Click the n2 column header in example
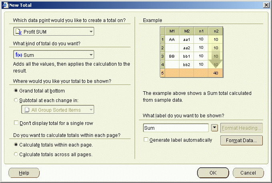Screen dimensions: 272x183 pos(216,31)
